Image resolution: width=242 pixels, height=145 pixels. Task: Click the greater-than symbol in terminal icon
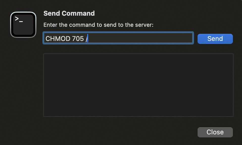click(17, 19)
